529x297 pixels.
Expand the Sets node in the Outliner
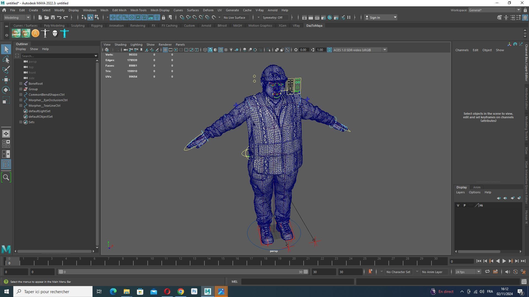[x=21, y=122]
